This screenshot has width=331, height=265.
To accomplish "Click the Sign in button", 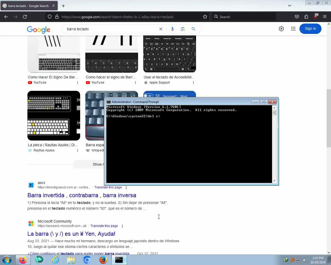I will 310,29.
